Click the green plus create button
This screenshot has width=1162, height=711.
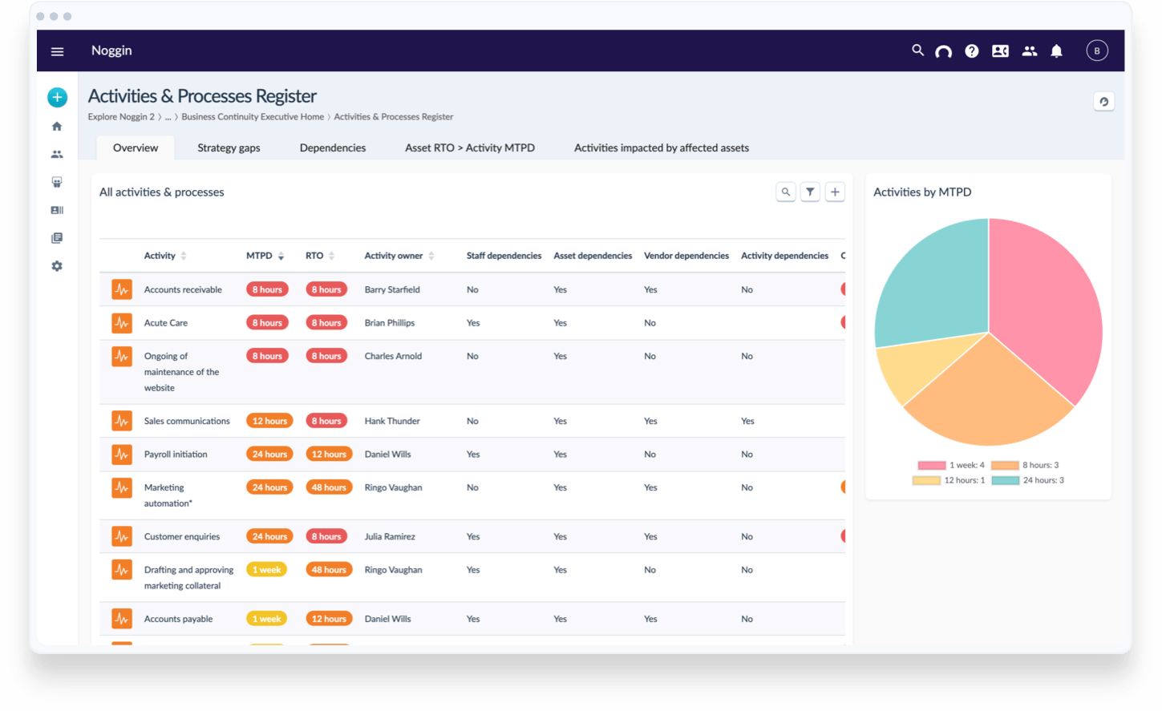click(57, 97)
